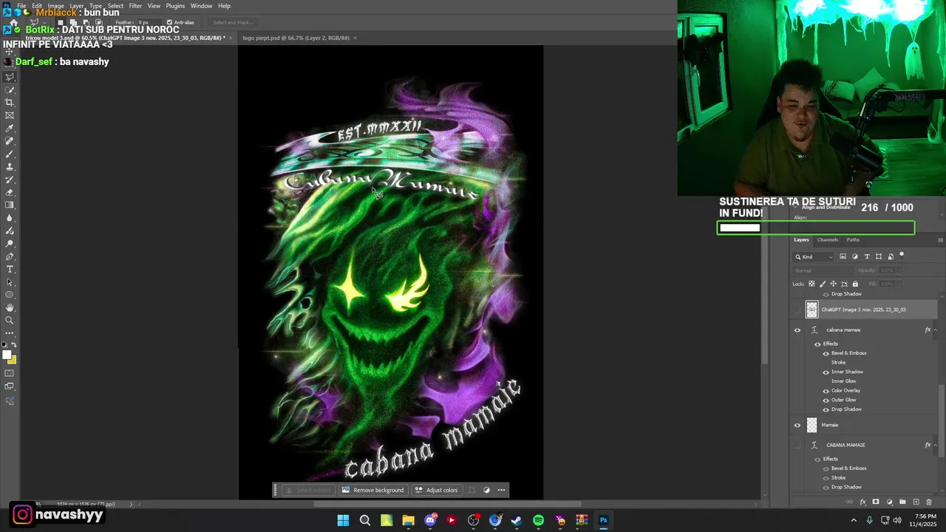Click the lock position icon
The height and width of the screenshot is (532, 946).
833,284
